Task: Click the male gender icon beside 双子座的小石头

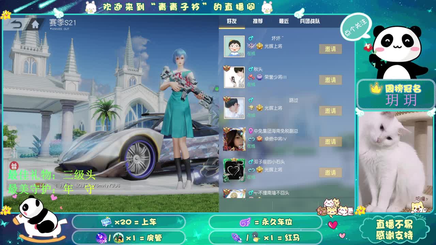Action: pos(251,162)
